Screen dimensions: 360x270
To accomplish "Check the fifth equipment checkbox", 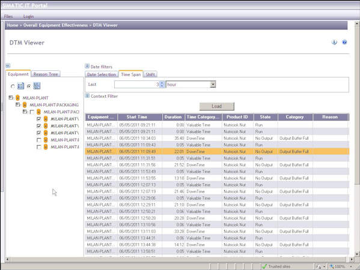I will pyautogui.click(x=39, y=147).
